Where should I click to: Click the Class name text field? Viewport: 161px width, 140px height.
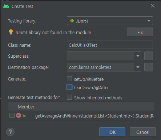click(x=110, y=45)
